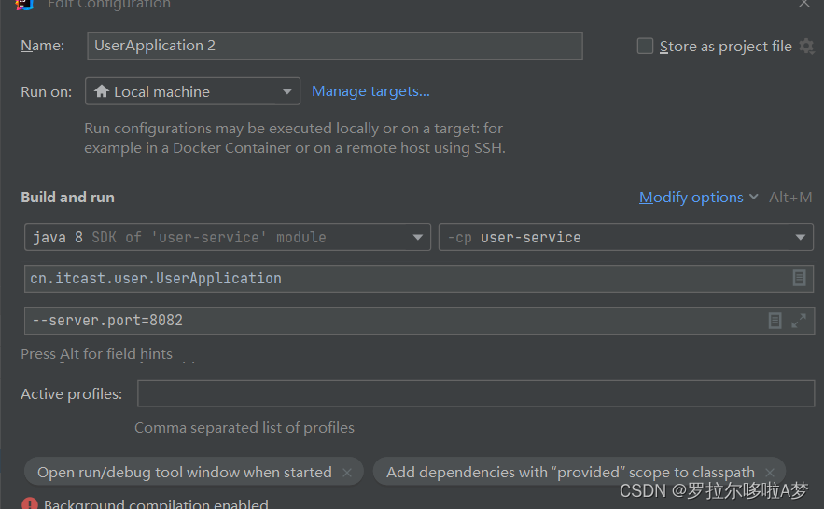Expand the -cp user-service classpath dropdown

[626, 237]
